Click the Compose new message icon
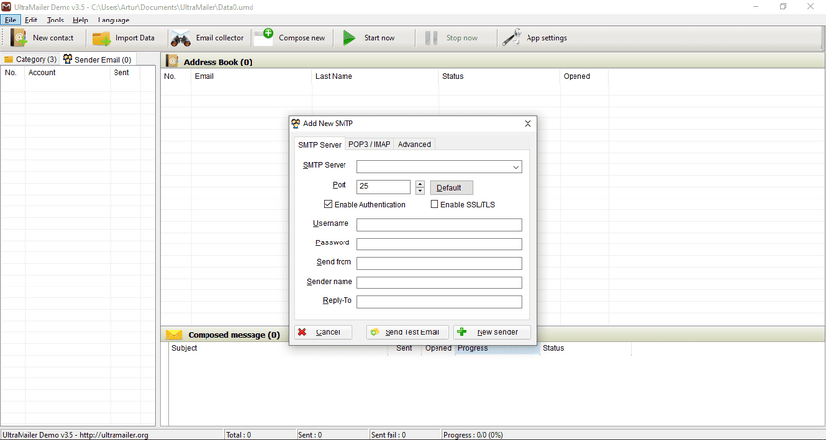Viewport: 826px width, 440px height. (264, 37)
